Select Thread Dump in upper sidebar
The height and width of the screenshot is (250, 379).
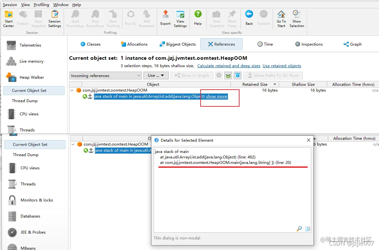coord(25,101)
